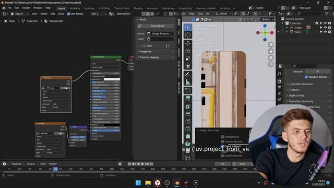Open the Node menu in shader editor

(x=61, y=14)
